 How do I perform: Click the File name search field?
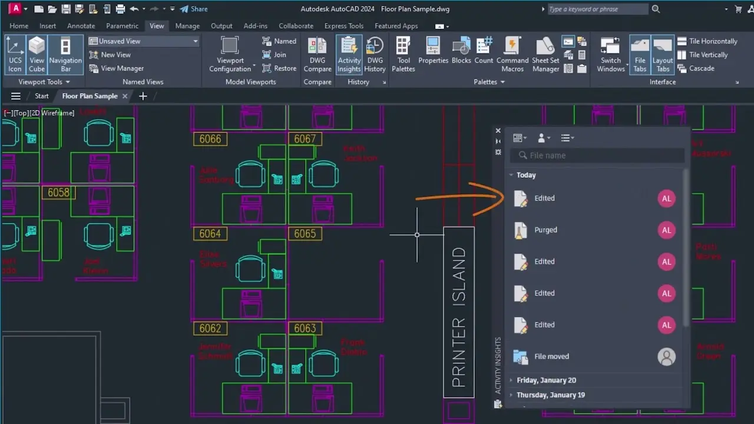coord(597,155)
